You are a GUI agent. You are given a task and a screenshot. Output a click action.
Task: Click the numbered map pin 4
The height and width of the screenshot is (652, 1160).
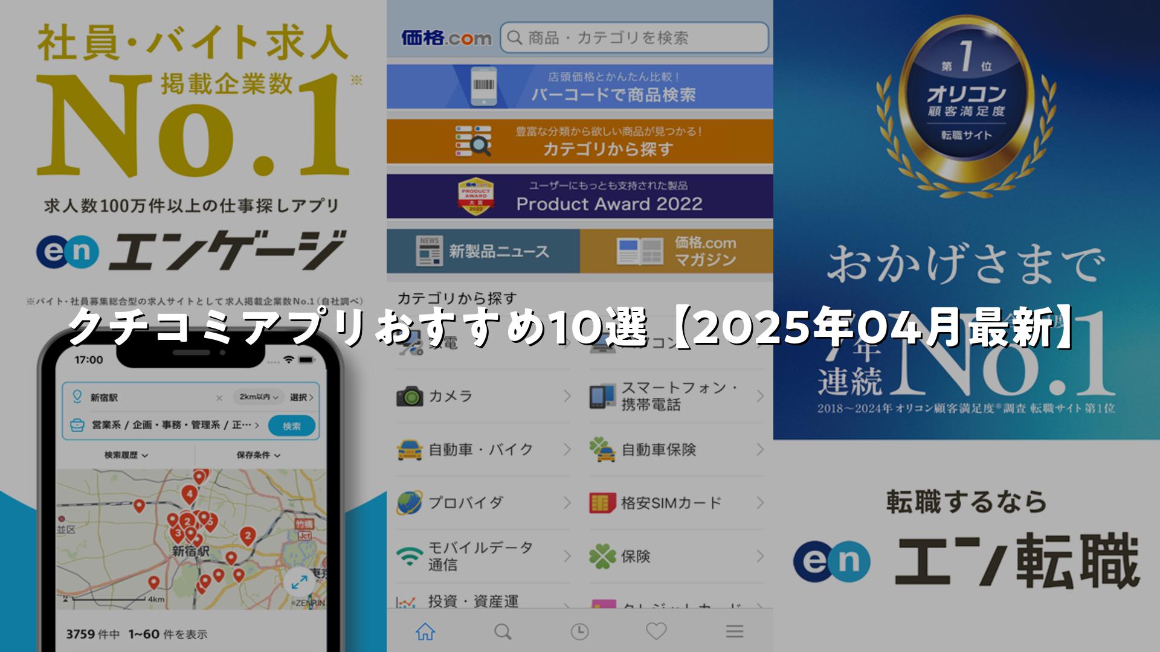point(189,496)
